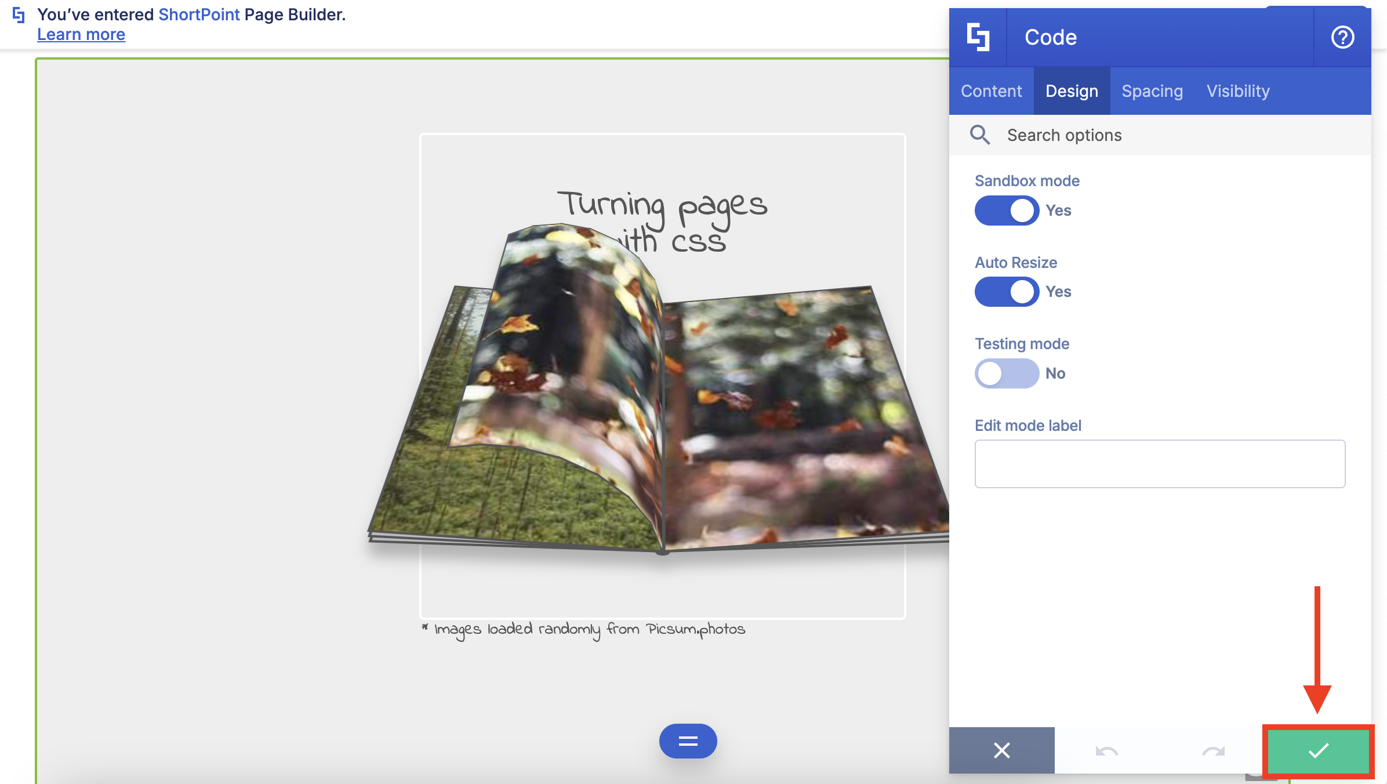Click the ShortPoint logo in Code panel header
This screenshot has width=1387, height=784.
pos(978,37)
